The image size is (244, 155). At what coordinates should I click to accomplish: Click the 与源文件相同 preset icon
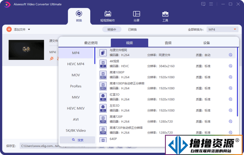pos(103,53)
